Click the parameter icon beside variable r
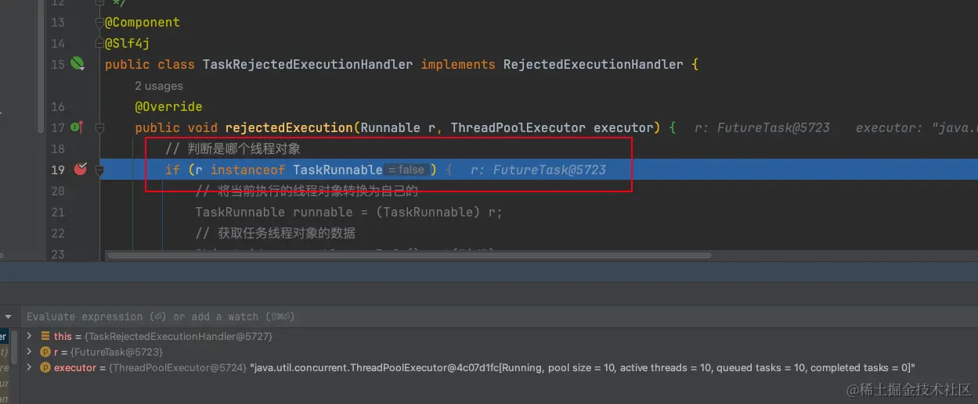 point(45,352)
